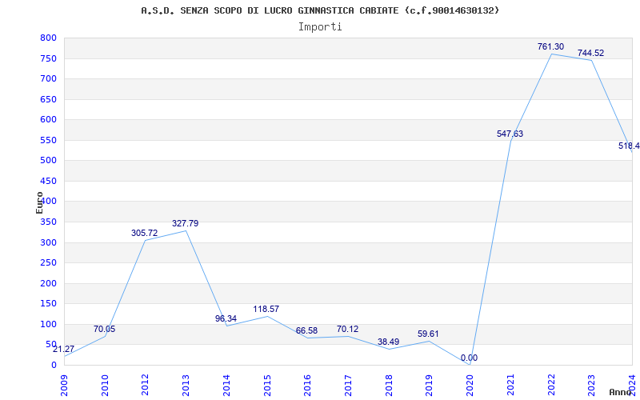Click the y-axis value 500
Image resolution: width=640 pixels, height=400 pixels.
pos(48,161)
